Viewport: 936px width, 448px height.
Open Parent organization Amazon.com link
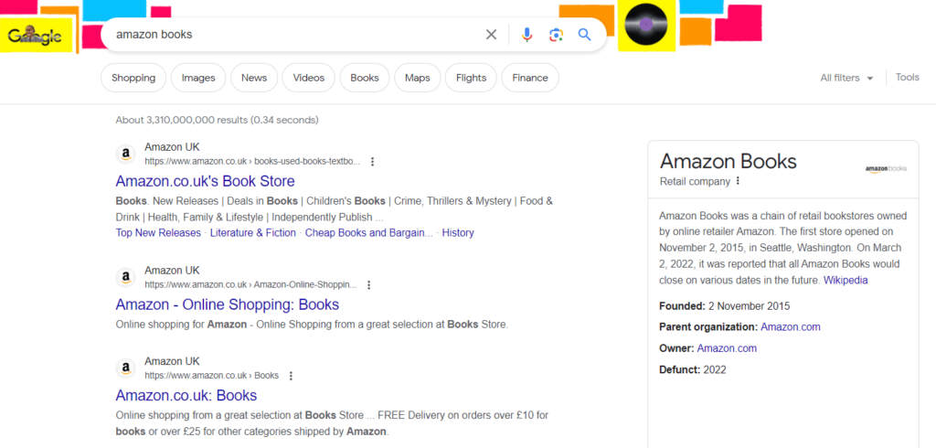(x=791, y=326)
